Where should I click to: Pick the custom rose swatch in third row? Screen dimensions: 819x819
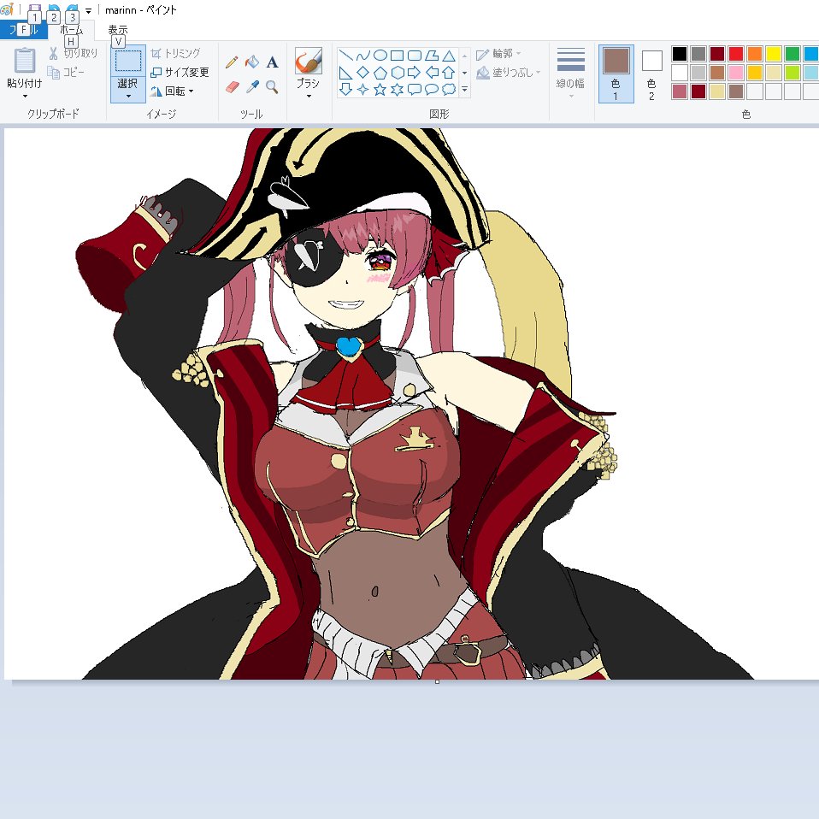coord(680,91)
